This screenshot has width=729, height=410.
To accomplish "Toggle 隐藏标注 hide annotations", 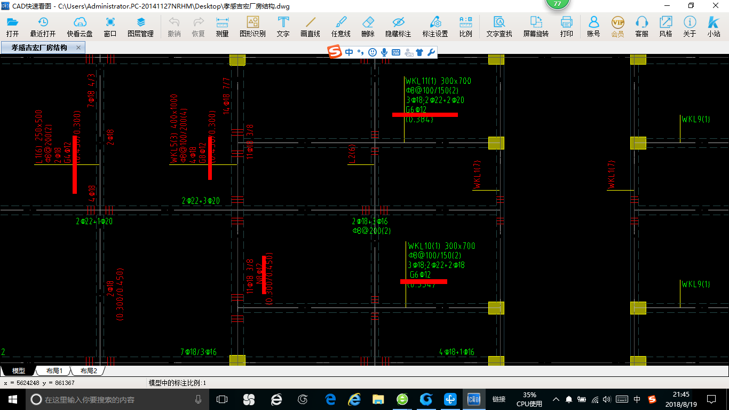I will point(398,27).
